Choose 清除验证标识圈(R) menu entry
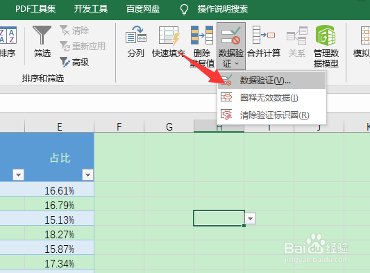Screen dimensions: 370x273 click(272, 115)
